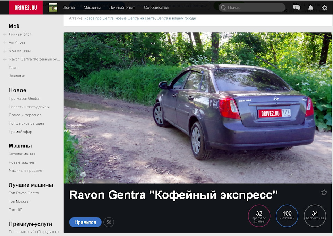View the '100 читателей' counter
Viewport: 333px width, 236px height.
click(x=287, y=216)
